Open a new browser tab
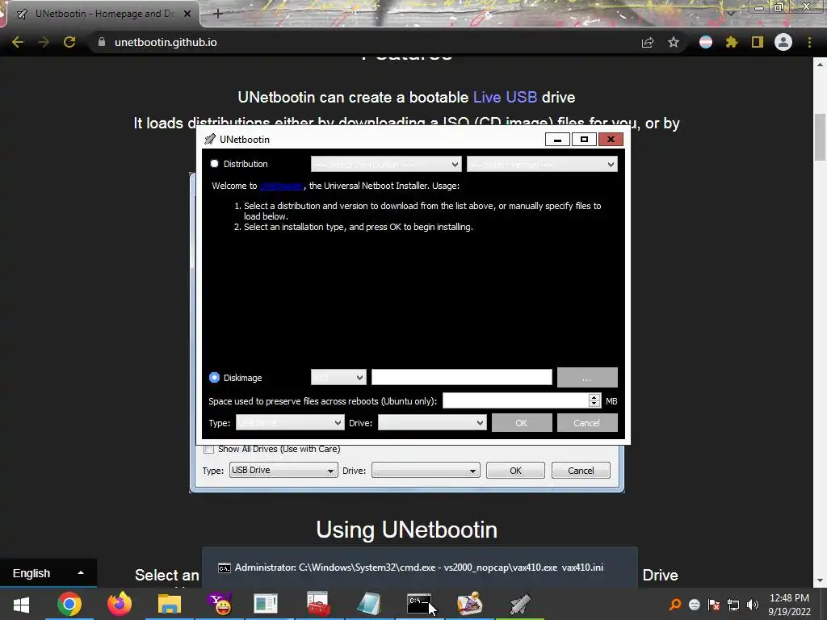 pyautogui.click(x=218, y=14)
